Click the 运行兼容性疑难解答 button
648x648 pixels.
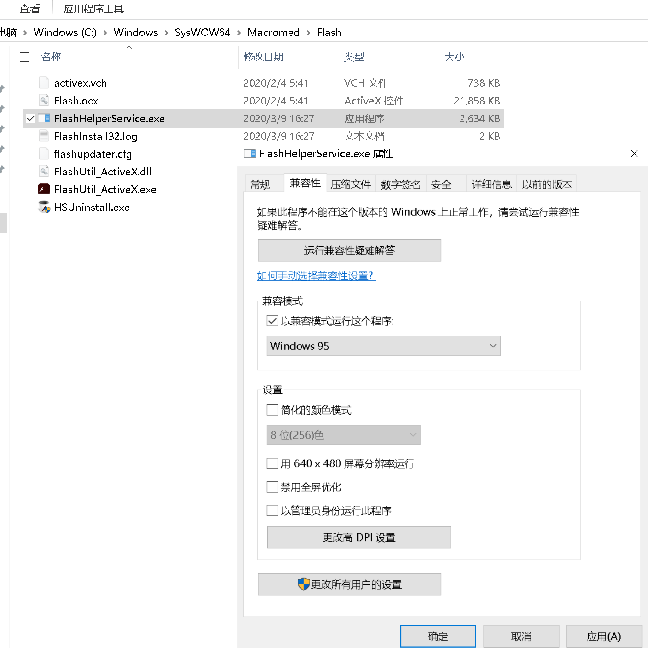tap(349, 250)
